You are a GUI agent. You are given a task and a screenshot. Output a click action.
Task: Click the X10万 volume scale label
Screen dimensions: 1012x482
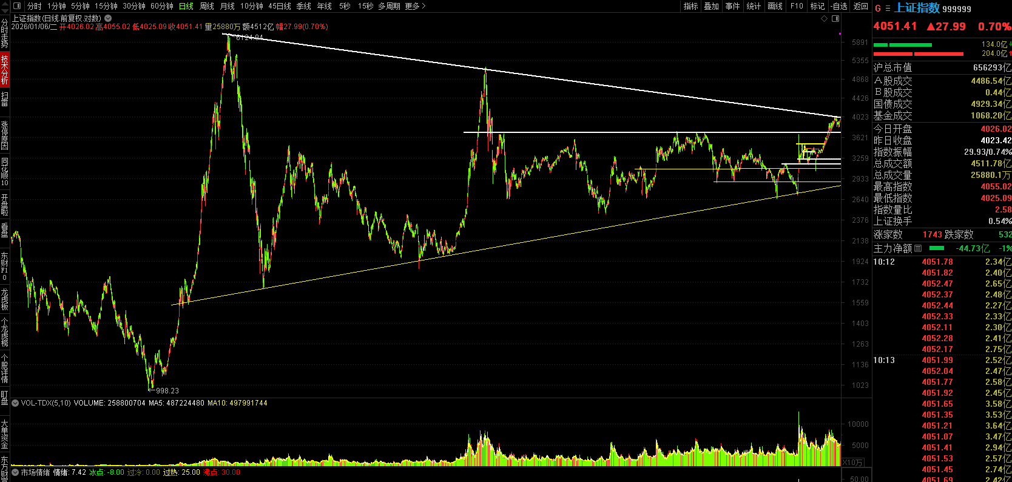click(x=852, y=463)
